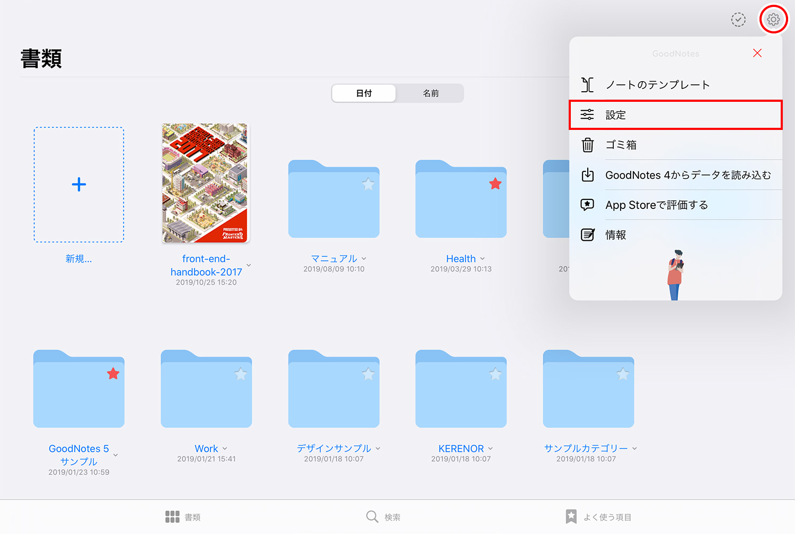The width and height of the screenshot is (795, 534).
Task: Close the GoodNotes popup menu
Action: coord(757,53)
